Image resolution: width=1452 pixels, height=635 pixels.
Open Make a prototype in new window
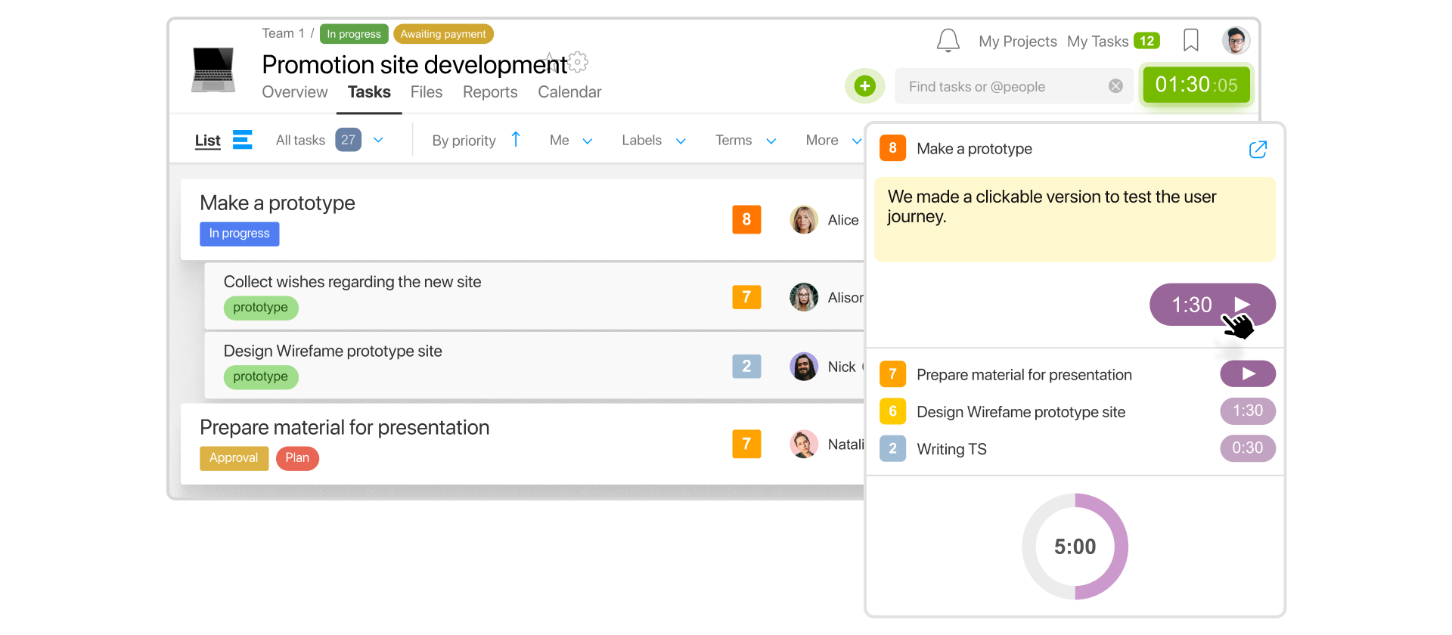click(1257, 149)
